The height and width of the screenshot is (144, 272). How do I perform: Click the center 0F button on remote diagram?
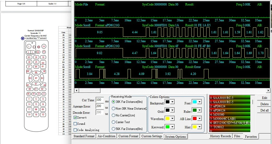[x=36, y=78]
